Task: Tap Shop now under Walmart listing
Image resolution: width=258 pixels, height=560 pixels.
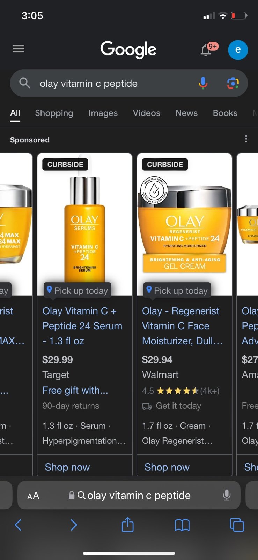Action: click(x=167, y=467)
